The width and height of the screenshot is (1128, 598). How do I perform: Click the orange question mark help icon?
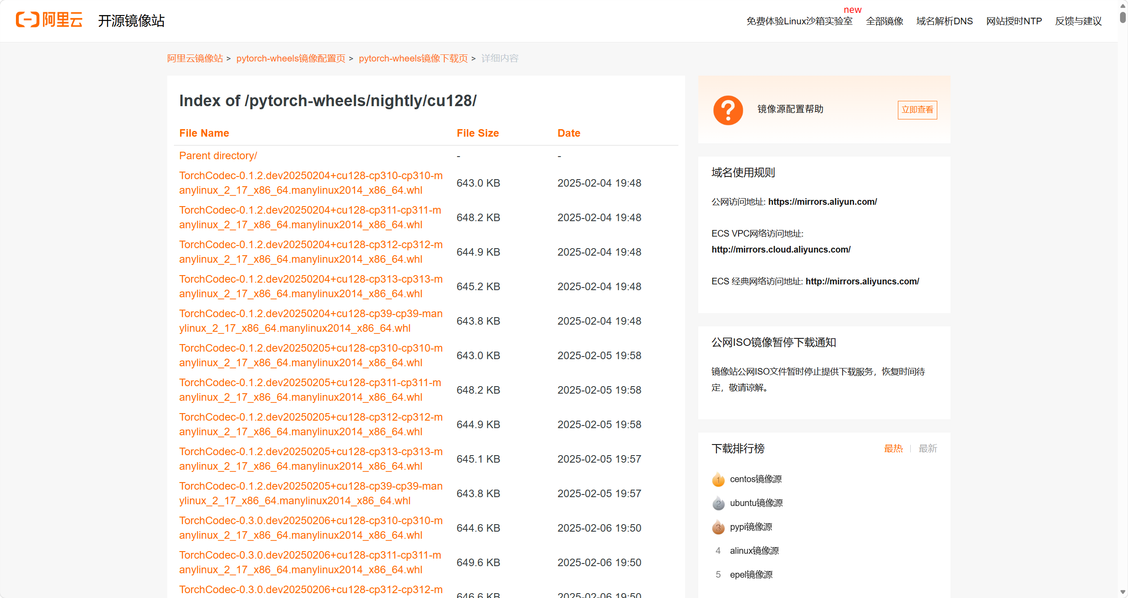[x=728, y=110]
